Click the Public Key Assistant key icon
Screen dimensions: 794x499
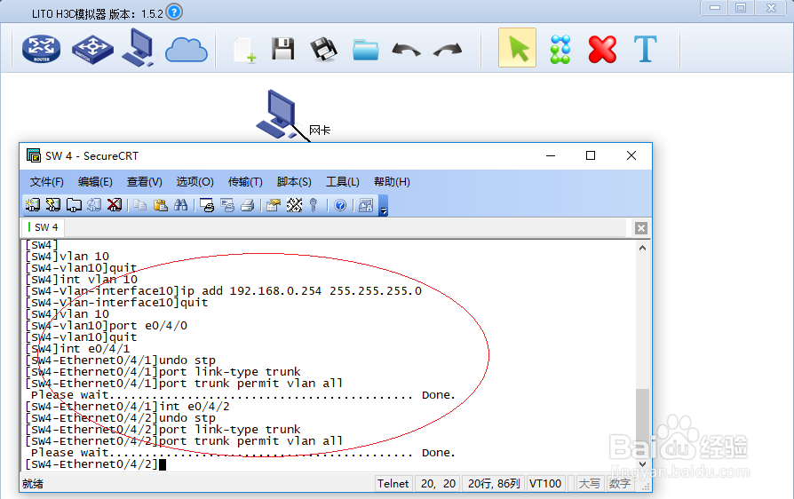[x=314, y=205]
